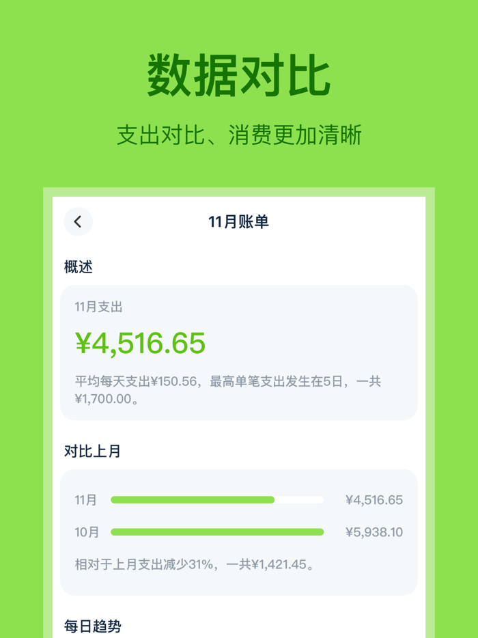478x638 pixels.
Task: Select the ¥4,516.65 value beside November bar
Action: 375,499
